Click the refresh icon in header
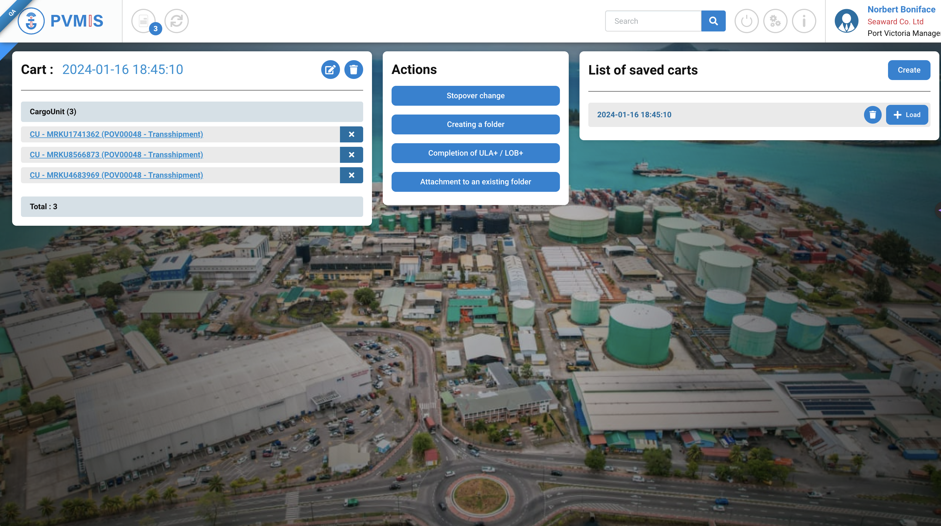This screenshot has width=941, height=526. pyautogui.click(x=176, y=21)
